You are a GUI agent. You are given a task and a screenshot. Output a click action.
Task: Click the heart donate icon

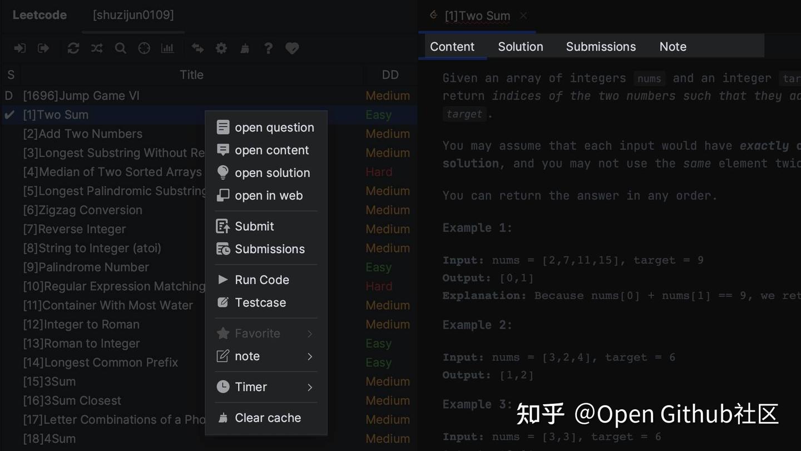tap(292, 48)
